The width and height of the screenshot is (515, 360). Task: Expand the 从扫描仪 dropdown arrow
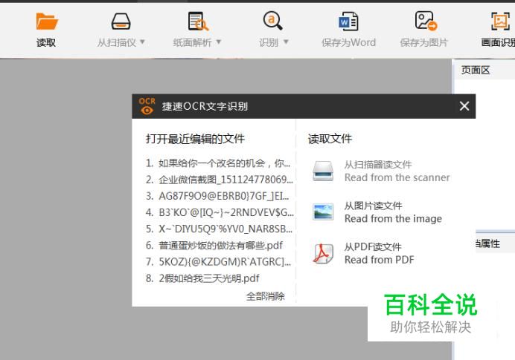point(142,42)
